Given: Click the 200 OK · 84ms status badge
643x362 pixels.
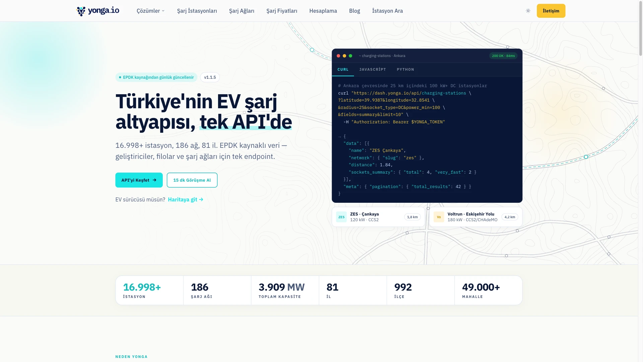Looking at the screenshot, I should pyautogui.click(x=503, y=56).
